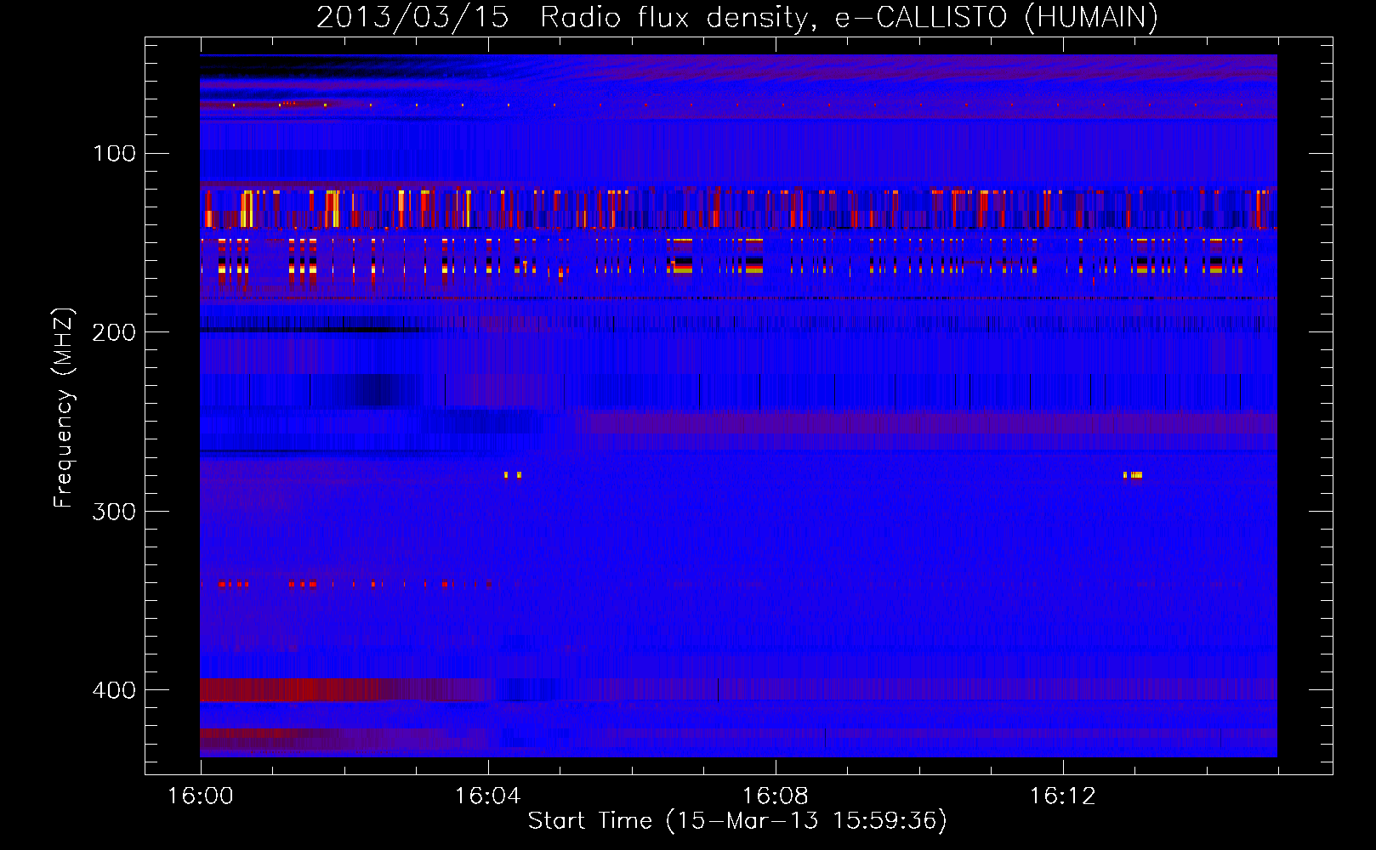Click the "16:12" time tick label
The width and height of the screenshot is (1376, 850).
pyautogui.click(x=1062, y=796)
